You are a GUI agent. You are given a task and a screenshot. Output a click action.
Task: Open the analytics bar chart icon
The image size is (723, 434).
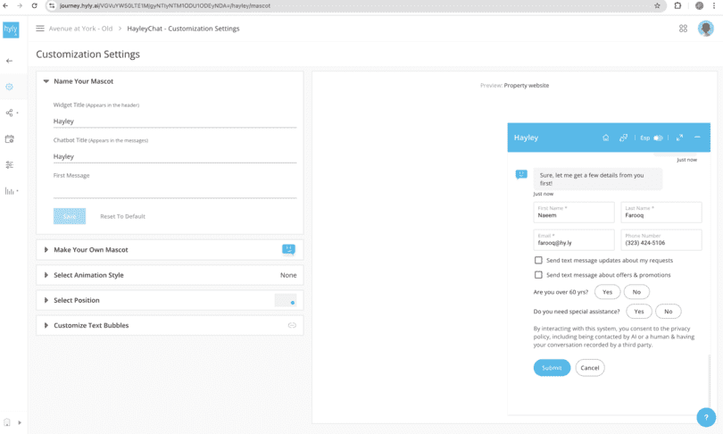(10, 191)
